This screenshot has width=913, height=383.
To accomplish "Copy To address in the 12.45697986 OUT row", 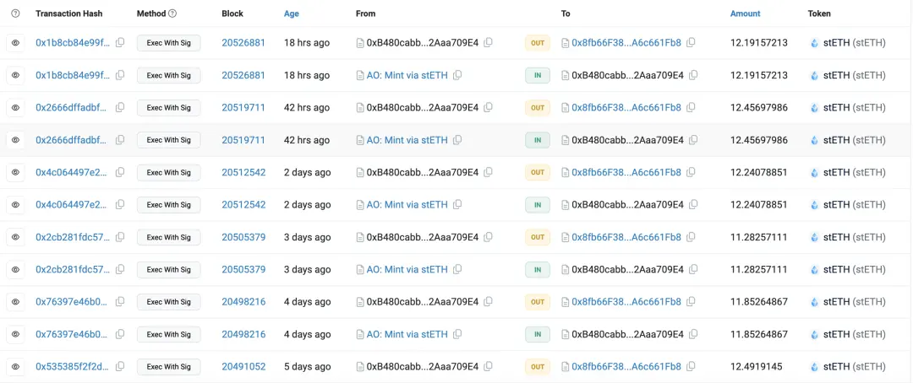I will tap(692, 108).
